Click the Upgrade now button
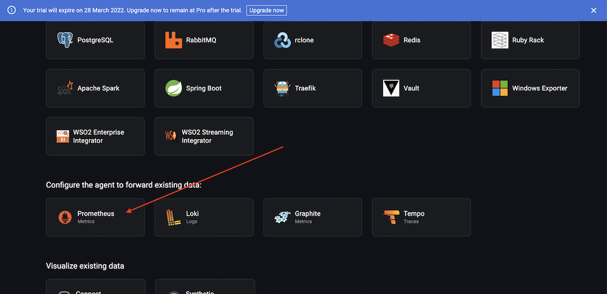The height and width of the screenshot is (294, 607). pos(266,10)
